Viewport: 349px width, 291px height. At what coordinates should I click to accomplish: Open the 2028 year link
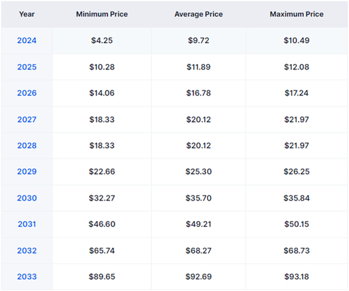click(x=27, y=145)
